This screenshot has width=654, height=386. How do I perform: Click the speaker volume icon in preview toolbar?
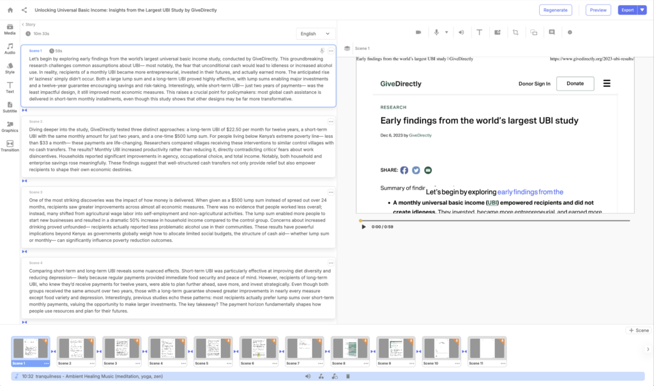tap(461, 32)
